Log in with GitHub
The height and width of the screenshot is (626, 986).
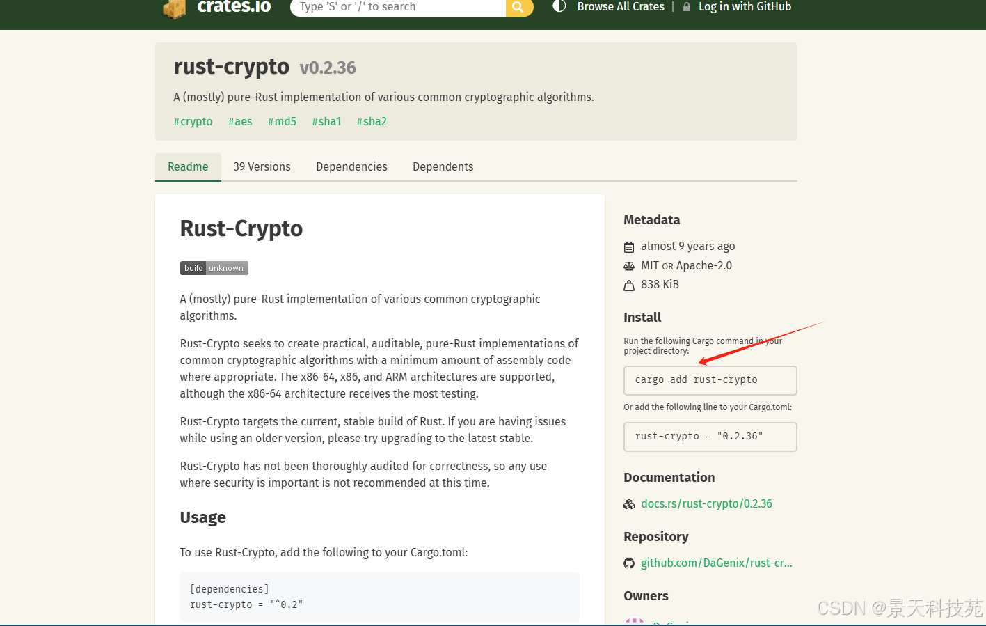[745, 7]
